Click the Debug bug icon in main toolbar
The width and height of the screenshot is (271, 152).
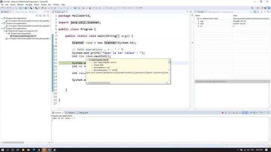pyautogui.click(x=20, y=8)
